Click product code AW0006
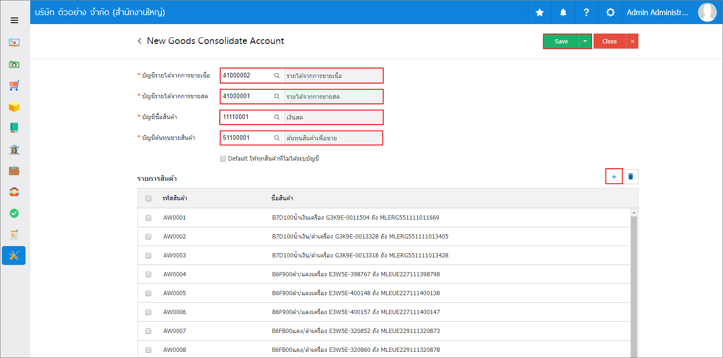Screen dimensions: 723x358 [x=175, y=312]
